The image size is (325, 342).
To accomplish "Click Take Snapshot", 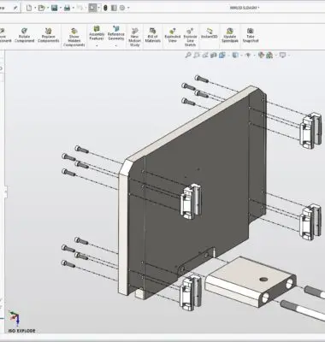I will pos(251,35).
